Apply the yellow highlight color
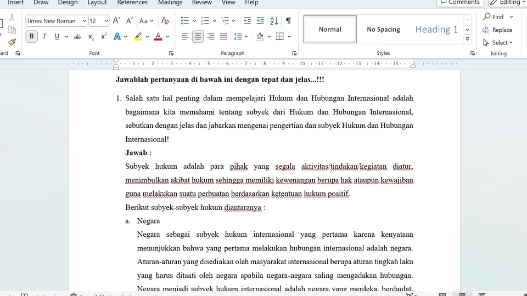527x296 pixels. (x=138, y=37)
